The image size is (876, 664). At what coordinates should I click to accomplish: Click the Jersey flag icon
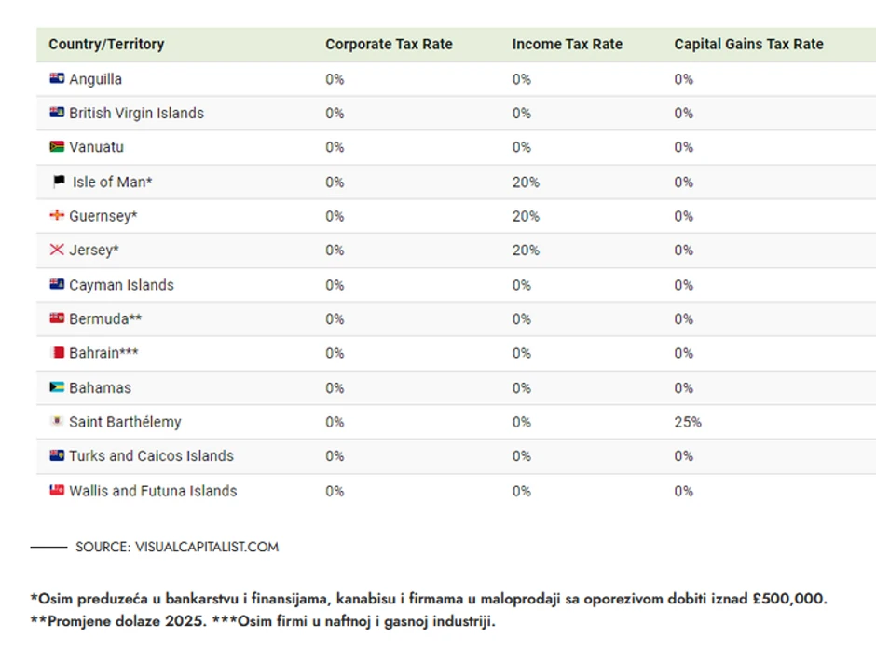pyautogui.click(x=57, y=250)
